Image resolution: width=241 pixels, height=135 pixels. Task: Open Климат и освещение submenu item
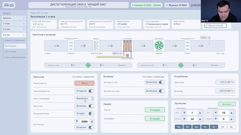tap(15, 40)
